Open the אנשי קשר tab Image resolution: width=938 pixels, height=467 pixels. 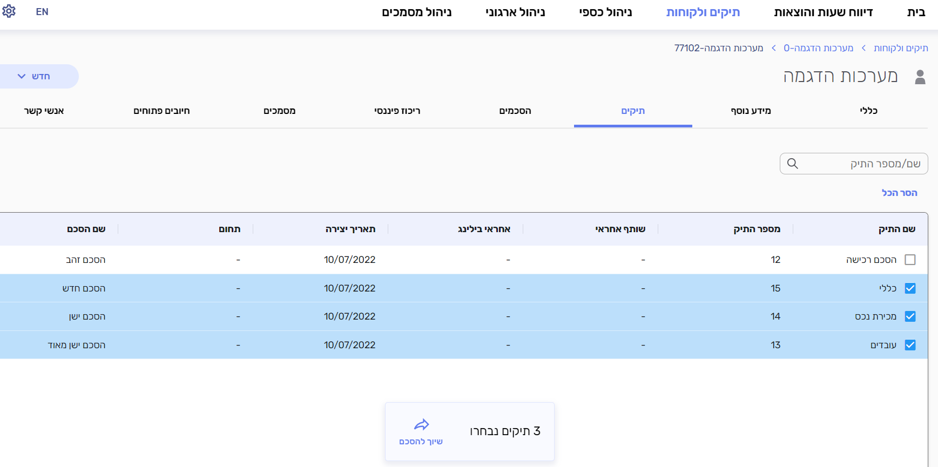click(x=44, y=111)
